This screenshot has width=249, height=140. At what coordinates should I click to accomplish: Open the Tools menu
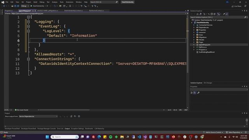[61, 2]
